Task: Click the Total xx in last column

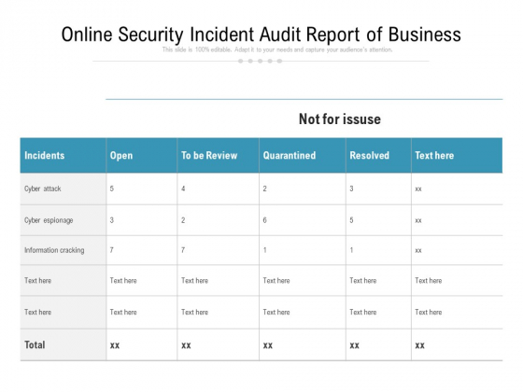Action: tap(420, 345)
